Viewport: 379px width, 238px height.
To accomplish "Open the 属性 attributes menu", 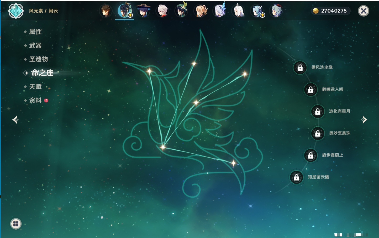I will [x=35, y=32].
